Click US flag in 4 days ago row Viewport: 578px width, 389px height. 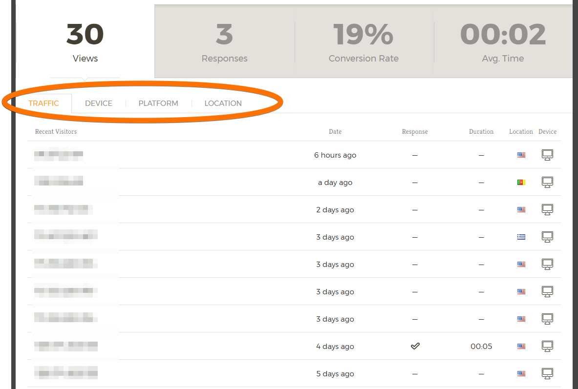(x=521, y=347)
